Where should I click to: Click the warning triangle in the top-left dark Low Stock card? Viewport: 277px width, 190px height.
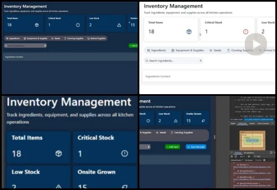pos(119,25)
